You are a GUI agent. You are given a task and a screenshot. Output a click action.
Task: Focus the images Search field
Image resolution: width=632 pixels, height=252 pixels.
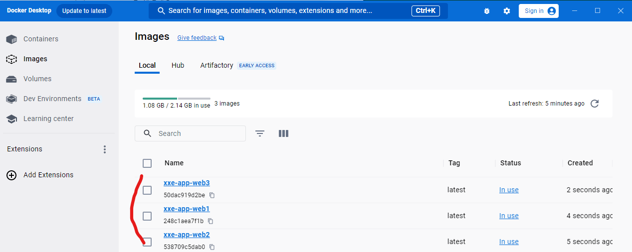click(190, 133)
